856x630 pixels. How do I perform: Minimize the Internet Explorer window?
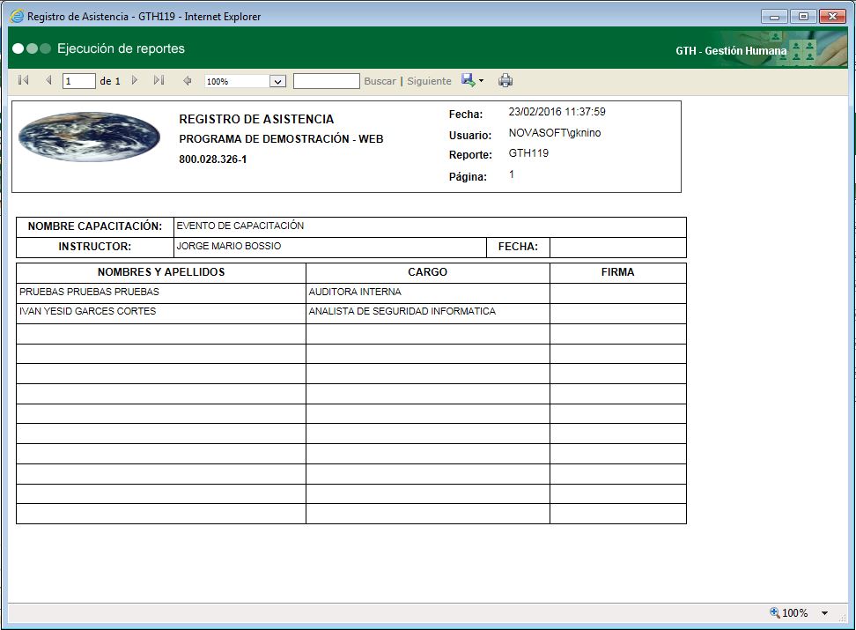coord(774,17)
